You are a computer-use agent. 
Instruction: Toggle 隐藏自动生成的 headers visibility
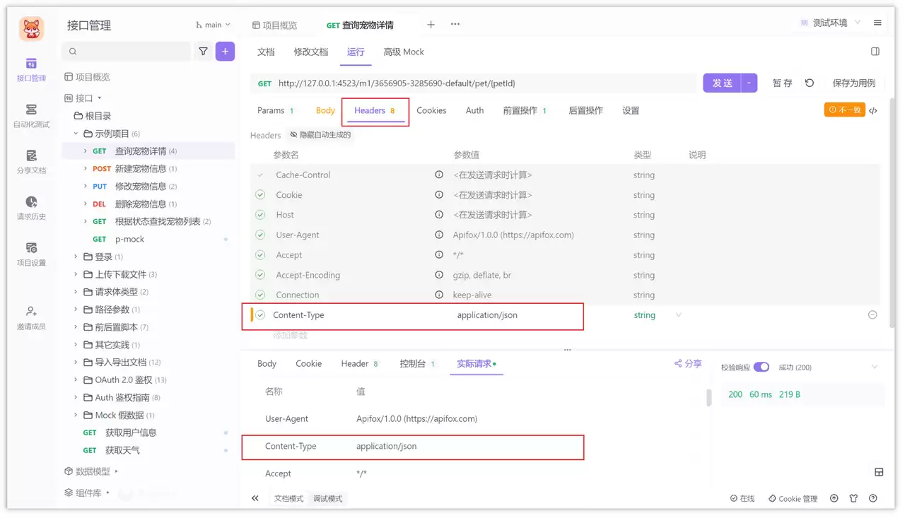pos(320,135)
